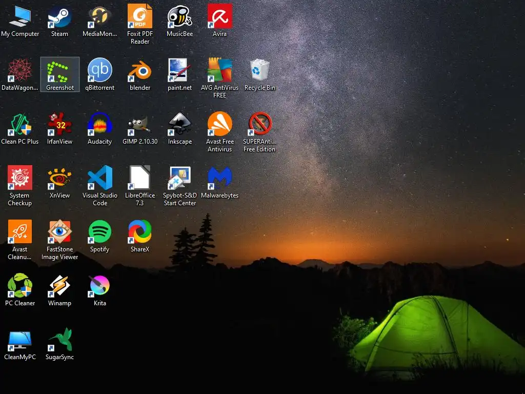Click the Avast Free Antivirus icon
The width and height of the screenshot is (525, 394).
(x=219, y=124)
